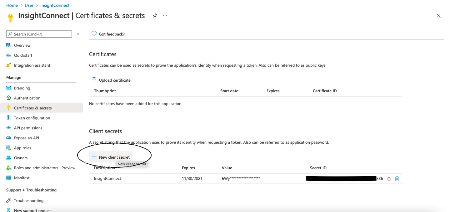Go to Integration assistant
The image size is (450, 212).
coord(32,65)
